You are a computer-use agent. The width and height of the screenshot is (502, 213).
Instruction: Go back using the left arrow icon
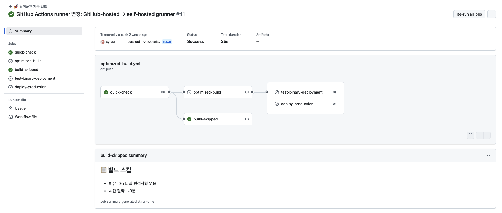point(10,7)
